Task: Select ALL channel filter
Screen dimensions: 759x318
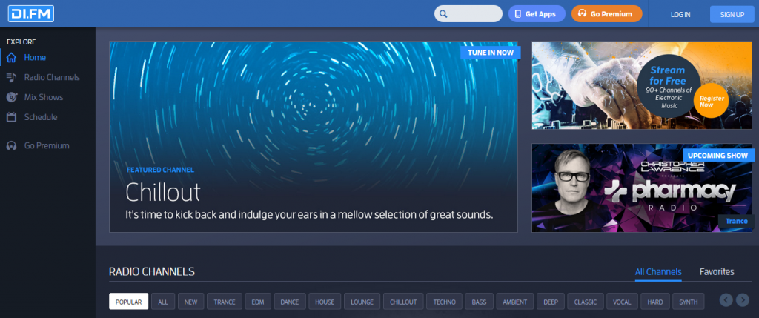Action: tap(163, 302)
